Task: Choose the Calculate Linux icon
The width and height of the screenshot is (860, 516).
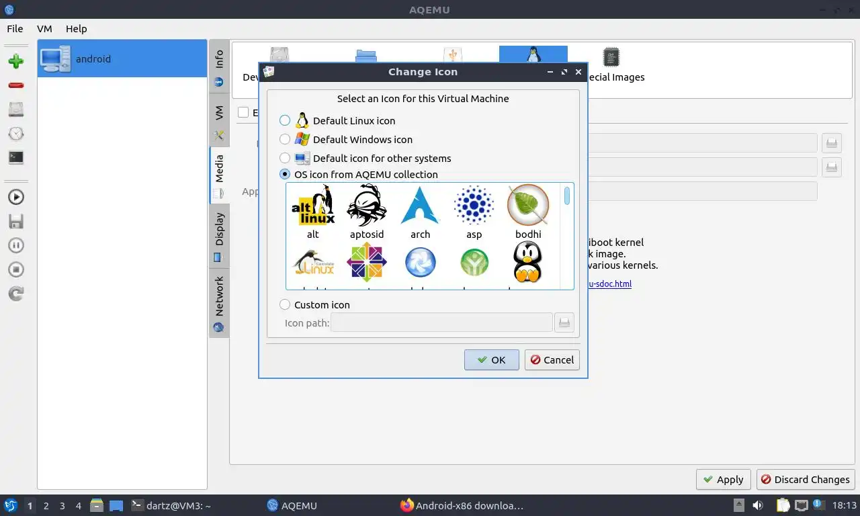Action: pyautogui.click(x=313, y=263)
